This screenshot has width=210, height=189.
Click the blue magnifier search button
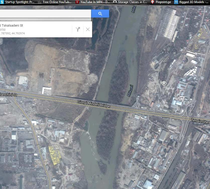pyautogui.click(x=100, y=14)
